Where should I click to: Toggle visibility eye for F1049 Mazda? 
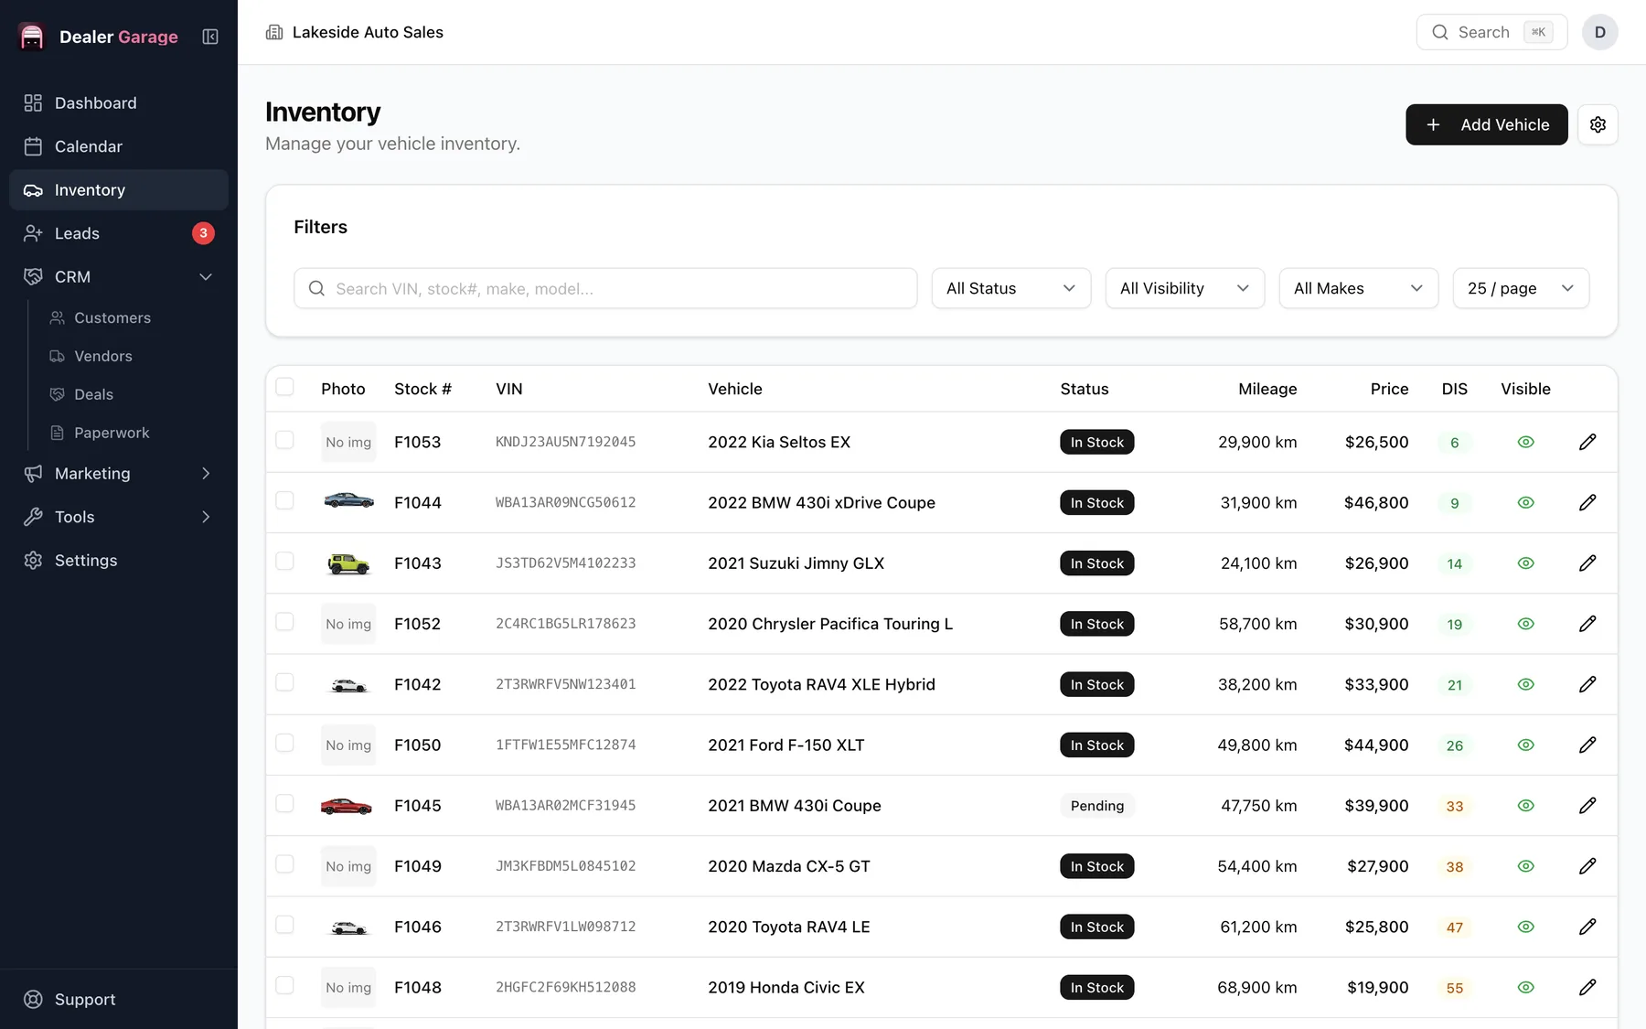(x=1525, y=866)
